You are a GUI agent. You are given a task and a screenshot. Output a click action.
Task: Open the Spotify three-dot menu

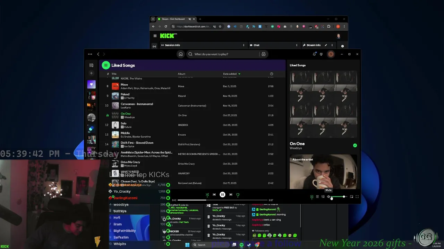90,54
